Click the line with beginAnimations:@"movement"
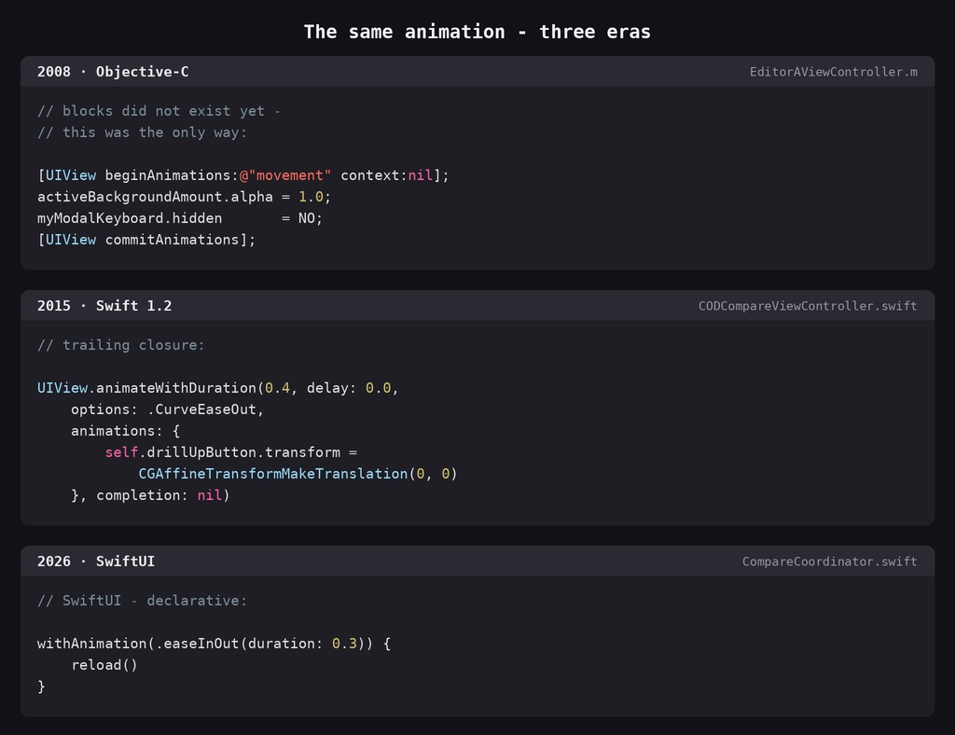The image size is (955, 735). [x=243, y=175]
